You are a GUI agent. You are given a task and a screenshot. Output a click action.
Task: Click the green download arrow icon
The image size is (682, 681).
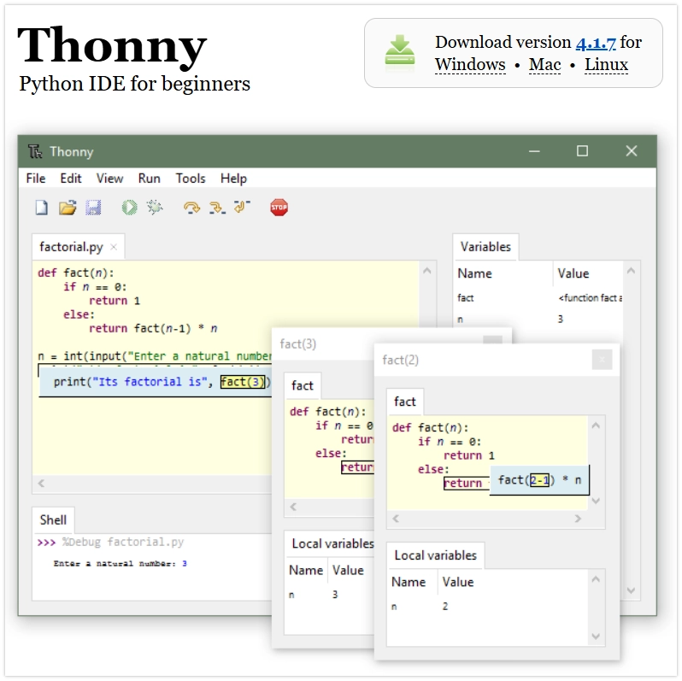(x=399, y=52)
